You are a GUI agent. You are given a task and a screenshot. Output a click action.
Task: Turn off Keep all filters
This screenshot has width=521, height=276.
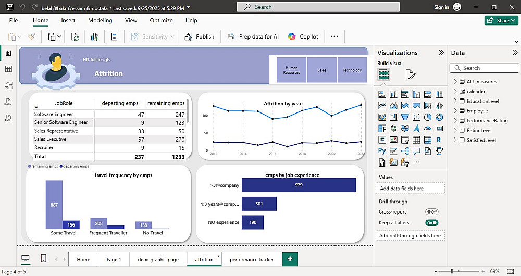tap(431, 223)
